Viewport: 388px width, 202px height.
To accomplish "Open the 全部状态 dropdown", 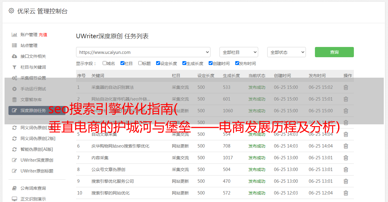I will pyautogui.click(x=287, y=52).
